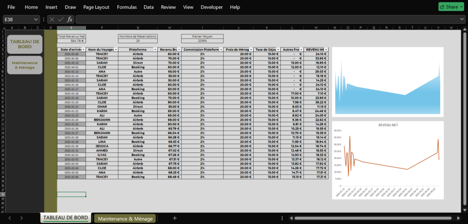Expand the Name Box dropdown arrow
The height and width of the screenshot is (224, 468).
click(x=36, y=19)
